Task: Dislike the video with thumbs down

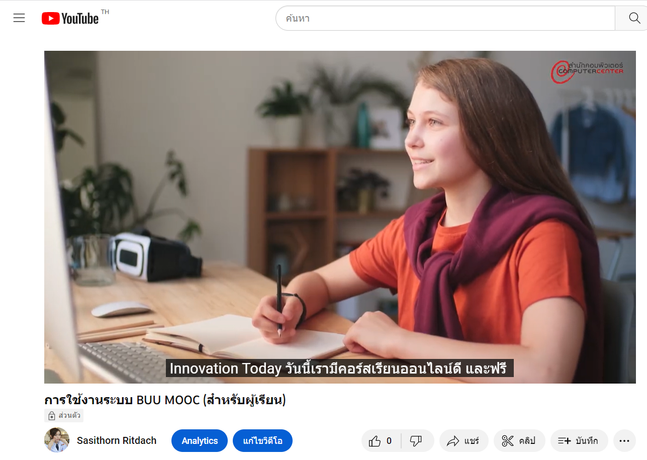Action: [416, 441]
